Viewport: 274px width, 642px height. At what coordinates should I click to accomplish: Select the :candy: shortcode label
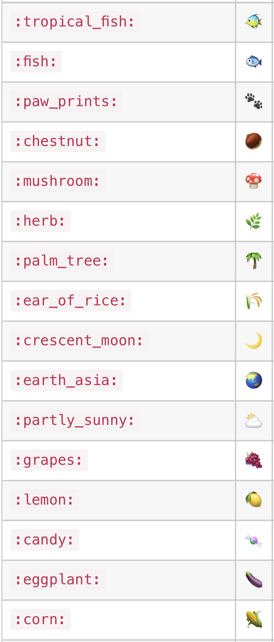pos(45,540)
